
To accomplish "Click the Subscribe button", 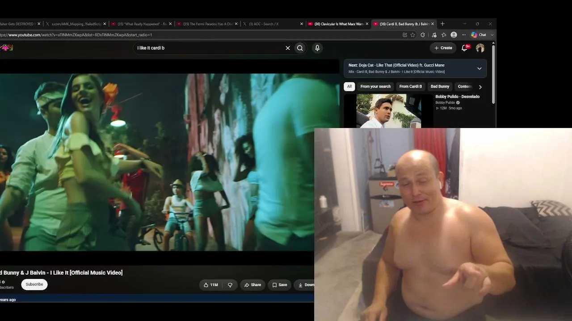I will [34, 284].
